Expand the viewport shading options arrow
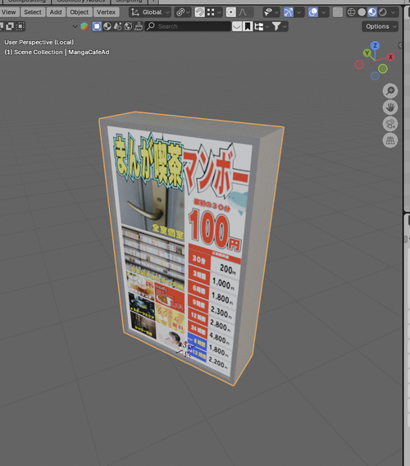The width and height of the screenshot is (410, 466). coord(394,12)
